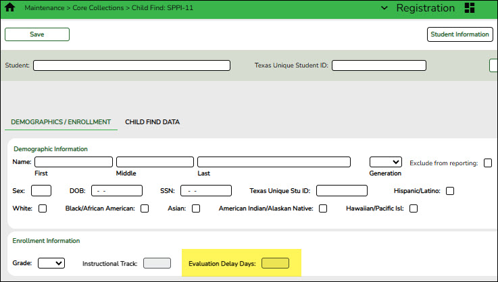Open the application grid menu icon
Viewport: 498px width, 282px height.
pyautogui.click(x=470, y=8)
